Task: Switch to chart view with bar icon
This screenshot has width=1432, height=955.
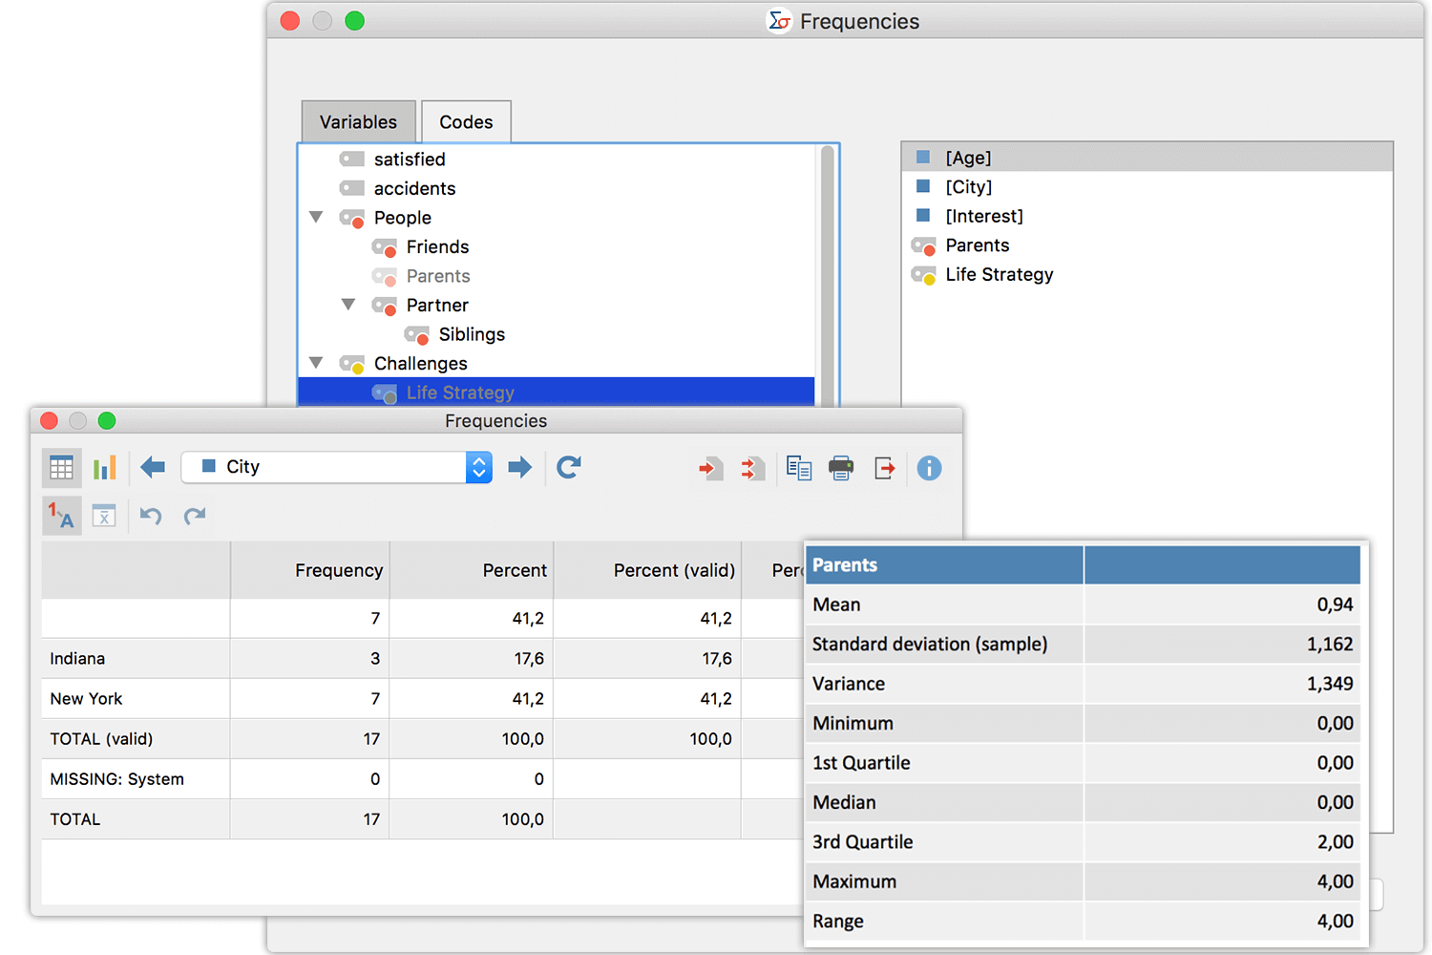Action: pyautogui.click(x=104, y=468)
